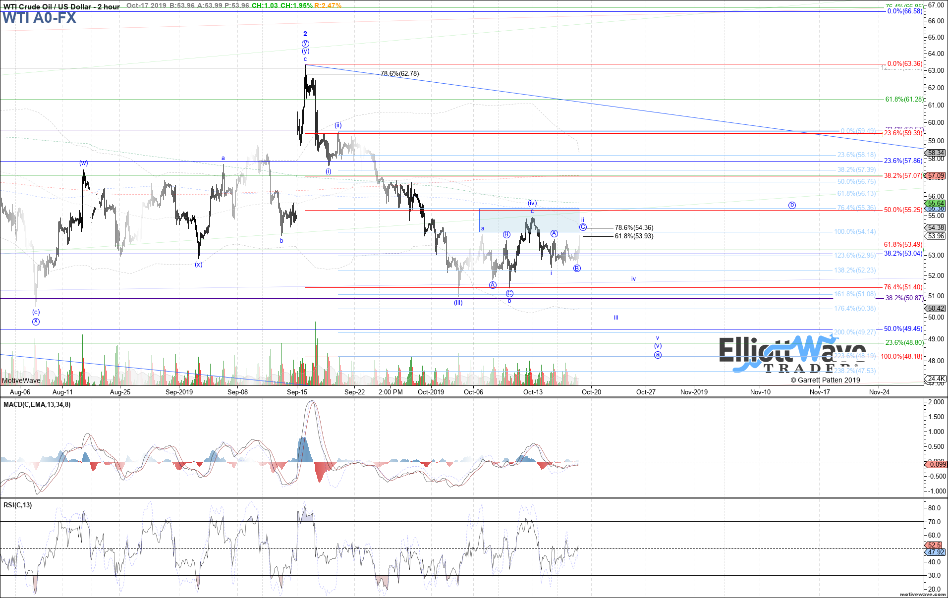Select the blue wave 2 label at the chart peak
Screen dimensions: 948x598
coord(305,34)
